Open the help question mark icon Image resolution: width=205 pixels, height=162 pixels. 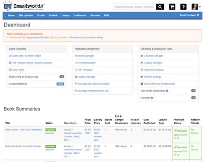pos(183,7)
